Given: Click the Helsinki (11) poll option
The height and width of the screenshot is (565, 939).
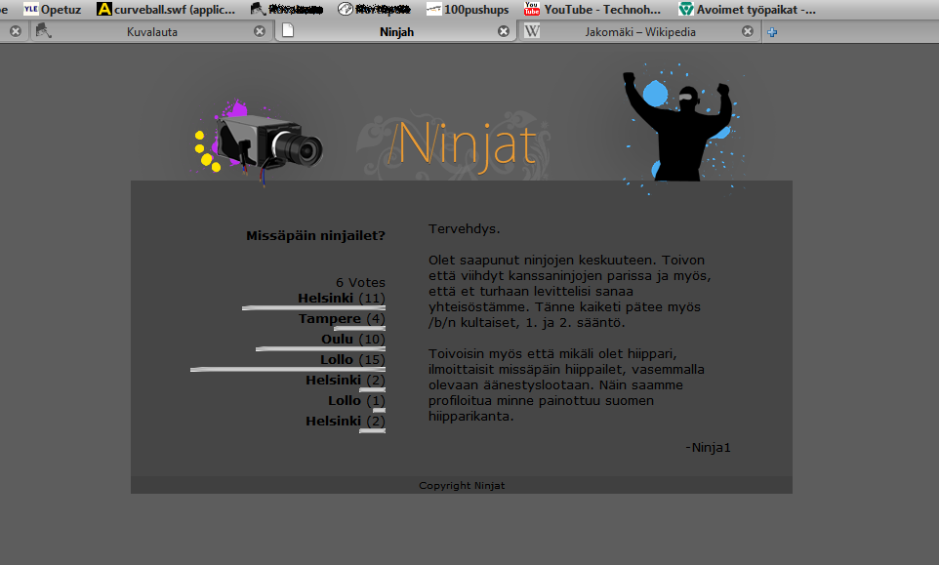Looking at the screenshot, I should point(341,298).
